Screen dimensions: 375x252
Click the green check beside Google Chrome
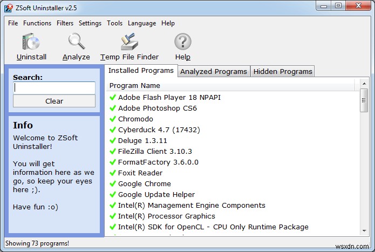tap(113, 183)
